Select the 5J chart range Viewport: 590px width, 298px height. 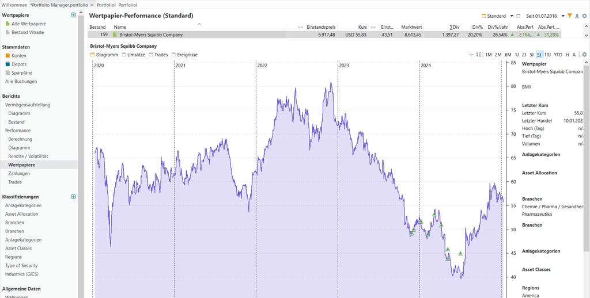click(539, 55)
